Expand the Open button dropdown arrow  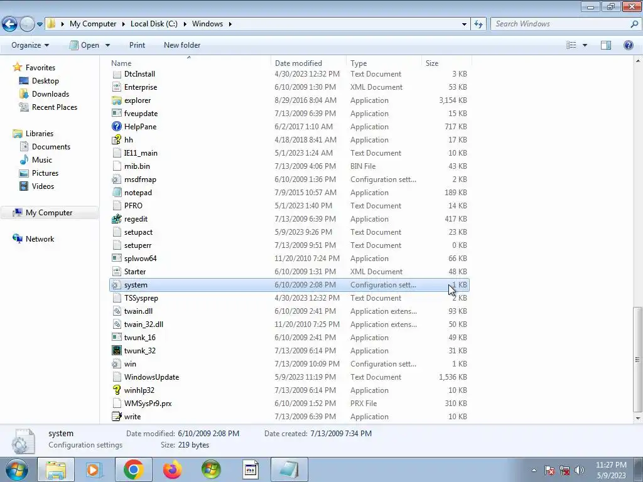107,45
